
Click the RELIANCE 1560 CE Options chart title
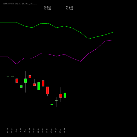click(20, 4)
